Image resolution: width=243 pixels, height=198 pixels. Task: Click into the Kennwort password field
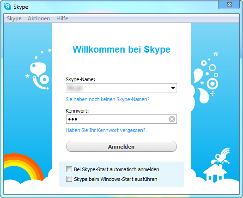[121, 119]
